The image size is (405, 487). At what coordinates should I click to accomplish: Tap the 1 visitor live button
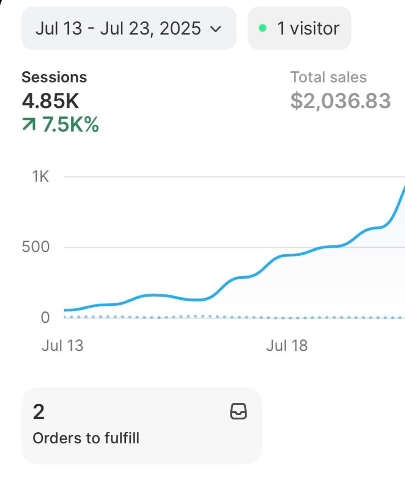299,29
